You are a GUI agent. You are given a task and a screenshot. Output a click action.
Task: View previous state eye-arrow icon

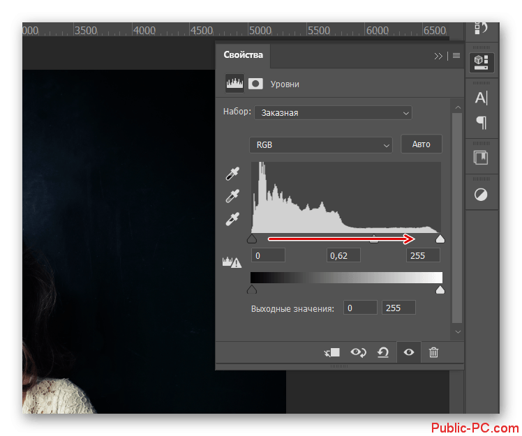(358, 352)
